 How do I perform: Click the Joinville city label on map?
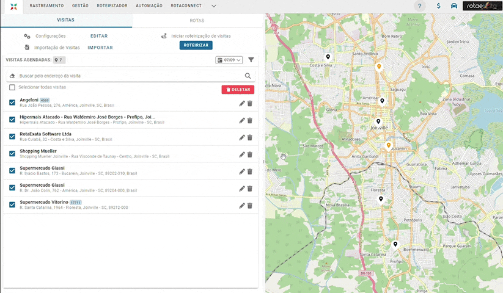pyautogui.click(x=379, y=128)
